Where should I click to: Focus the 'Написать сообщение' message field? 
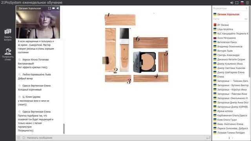click(x=115, y=137)
